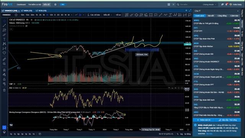245x138 pixels.
Task: Select the callout annotation tool in top toolbar
Action: 156,15
